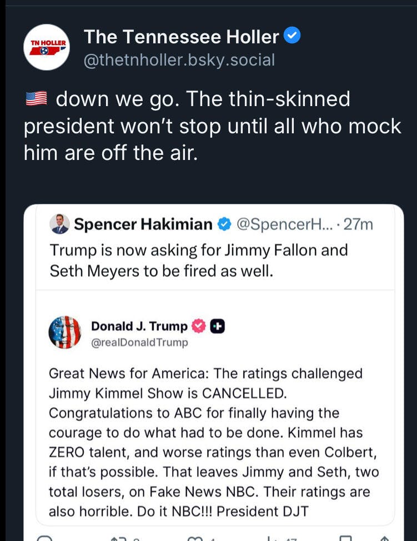Click Trump's red verified badge
Screen dimensions: 417x541
point(198,325)
